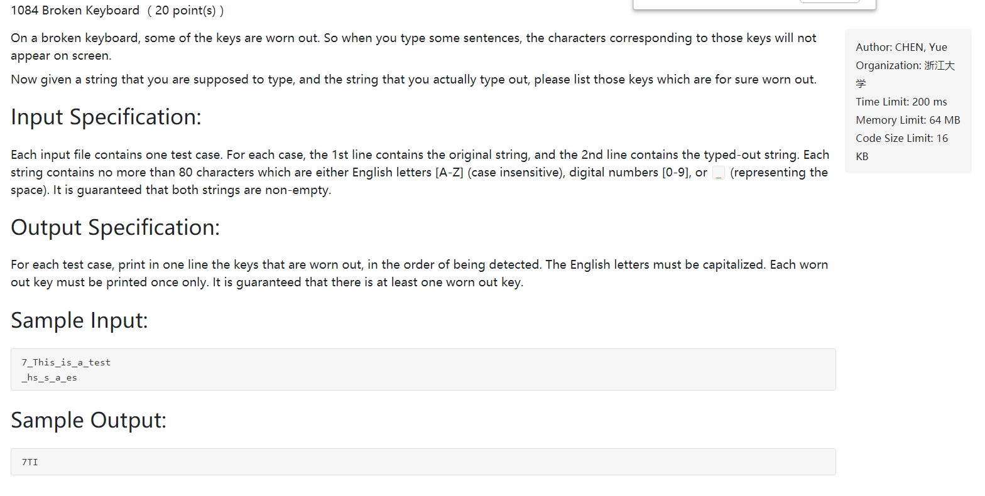Click the 'Input Specification:' heading
The width and height of the screenshot is (985, 496).
tap(106, 117)
